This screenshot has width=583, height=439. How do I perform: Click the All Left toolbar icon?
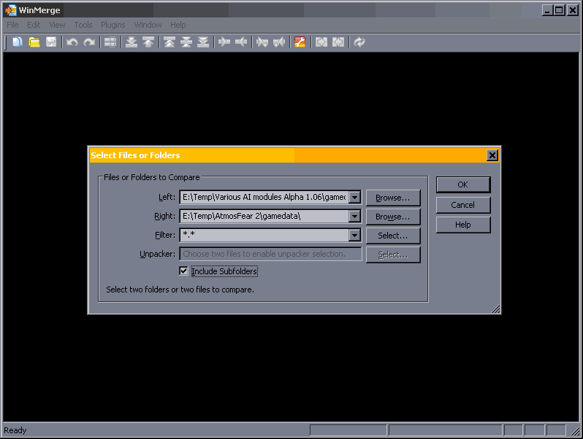[x=338, y=42]
